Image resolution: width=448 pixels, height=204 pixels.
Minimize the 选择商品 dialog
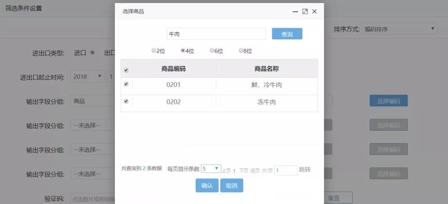tap(295, 12)
